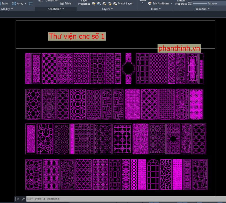
Task: Open the Edit Attributes dropdown arrow
Action: (x=172, y=4)
